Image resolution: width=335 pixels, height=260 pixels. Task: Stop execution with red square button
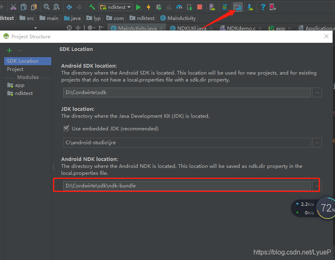click(x=200, y=7)
